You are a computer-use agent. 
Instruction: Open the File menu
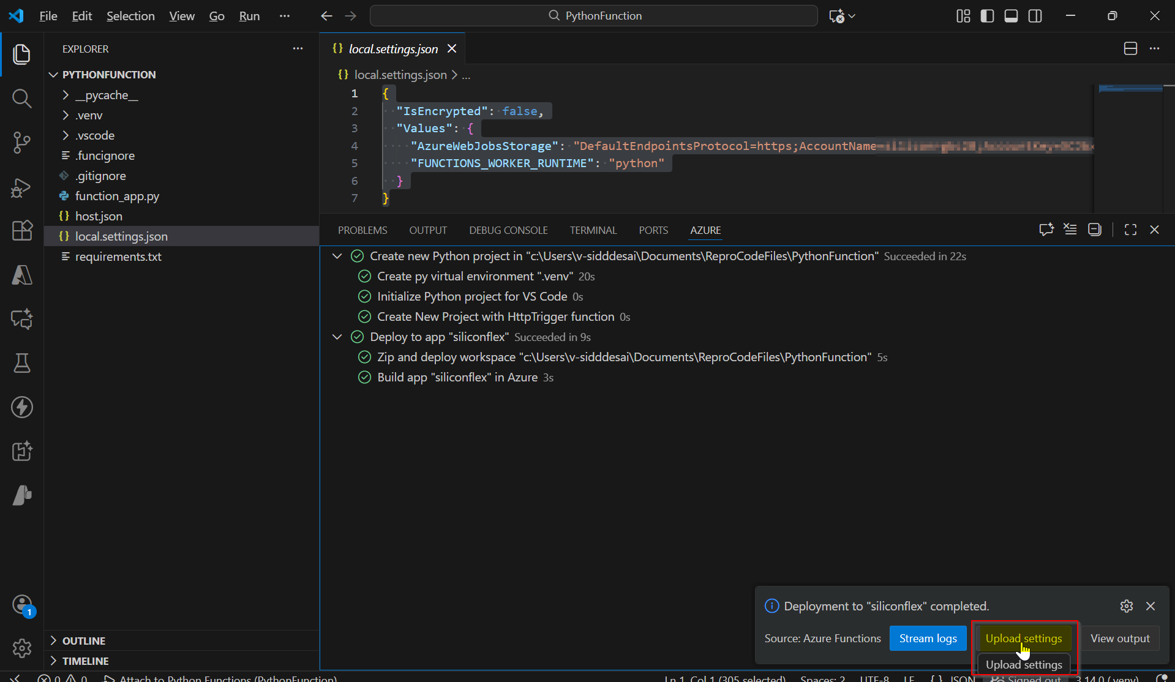pyautogui.click(x=48, y=16)
